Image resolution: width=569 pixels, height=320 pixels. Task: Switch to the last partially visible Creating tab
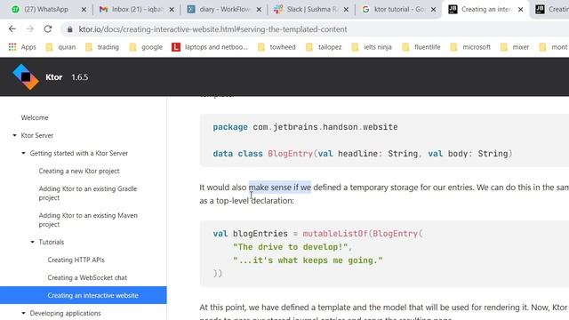551,10
